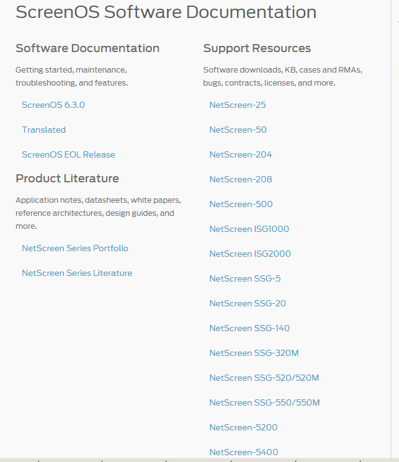
Task: Open ScreenOS EOL Release link
Action: [68, 154]
